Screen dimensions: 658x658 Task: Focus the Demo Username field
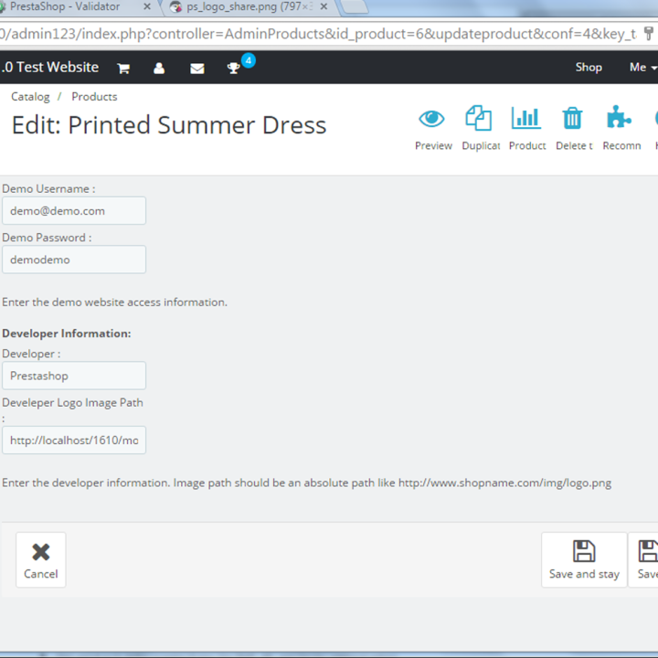click(x=74, y=211)
